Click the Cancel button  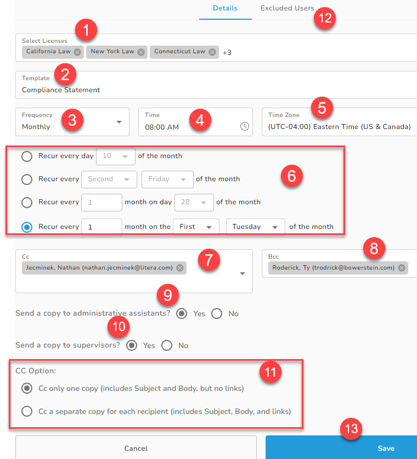click(x=136, y=448)
